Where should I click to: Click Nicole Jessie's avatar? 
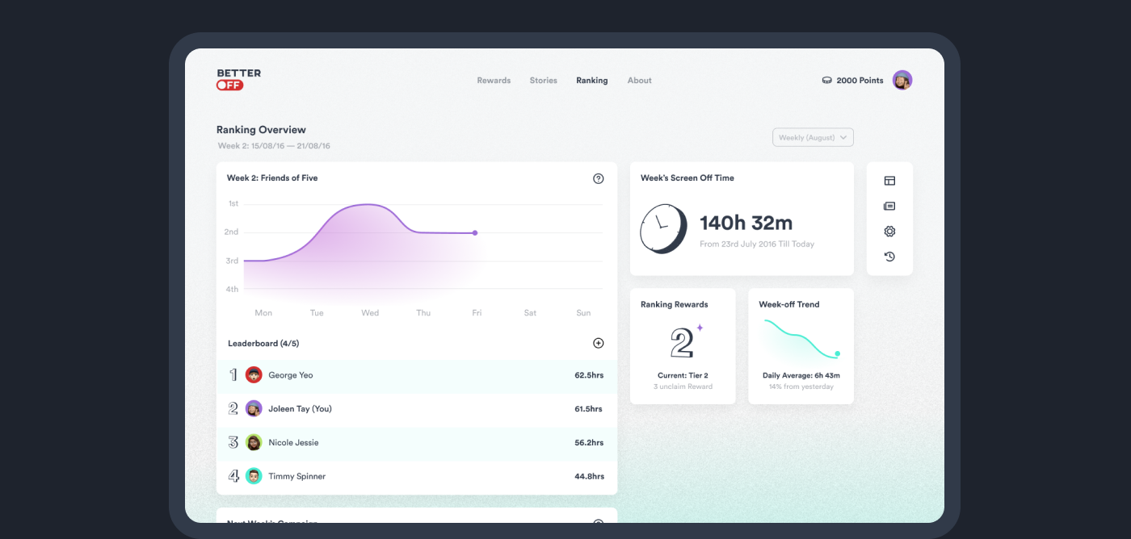click(x=254, y=442)
